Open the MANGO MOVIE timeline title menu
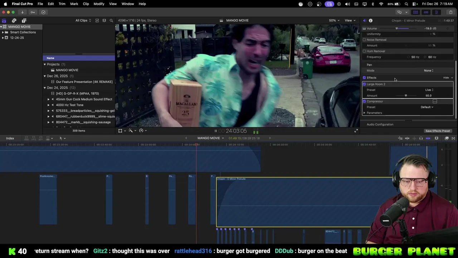The image size is (458, 258). tap(210, 138)
